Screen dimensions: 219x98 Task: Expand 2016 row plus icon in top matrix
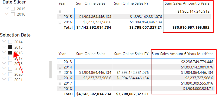coord(60,22)
